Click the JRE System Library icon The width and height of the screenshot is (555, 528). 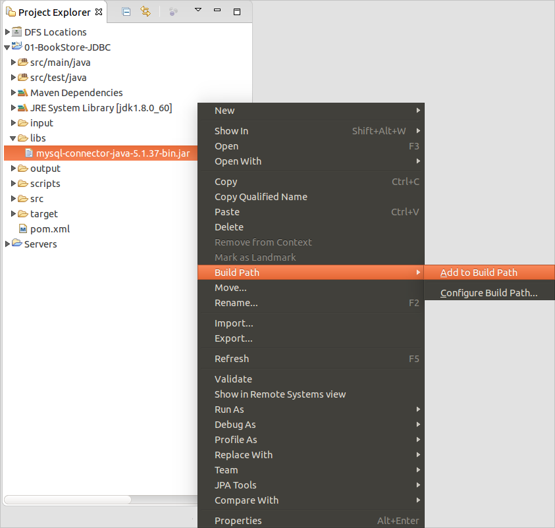point(23,108)
